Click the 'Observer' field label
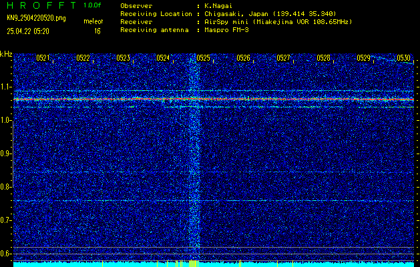 tap(136, 6)
